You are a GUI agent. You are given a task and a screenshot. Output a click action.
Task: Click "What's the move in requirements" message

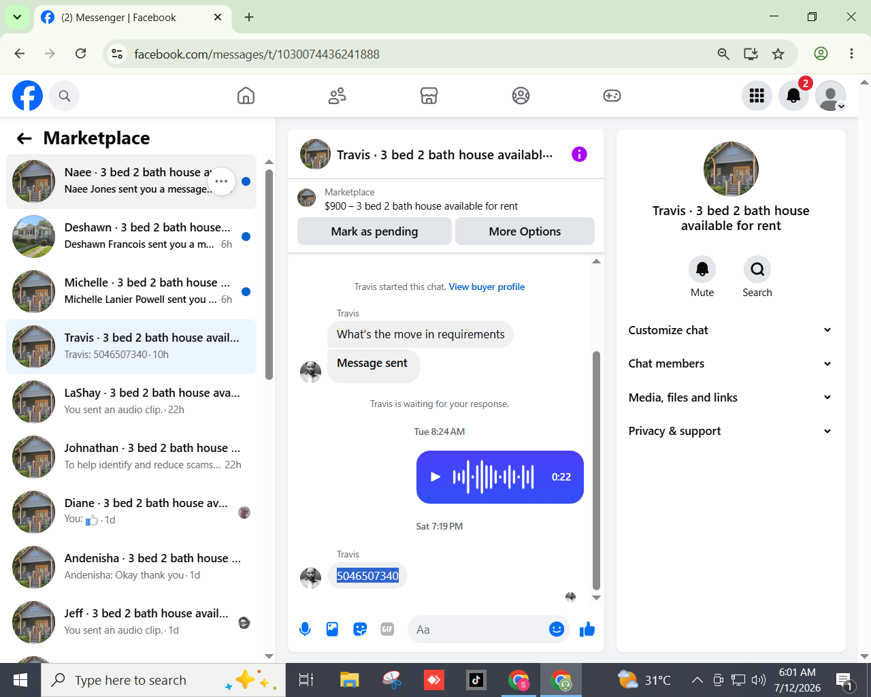click(421, 334)
